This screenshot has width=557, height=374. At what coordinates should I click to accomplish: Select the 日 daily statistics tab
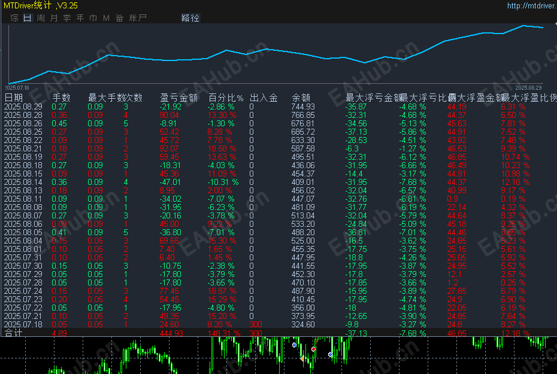coord(28,18)
